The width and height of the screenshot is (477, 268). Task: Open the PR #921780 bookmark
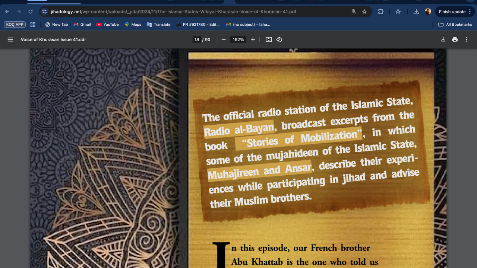198,25
